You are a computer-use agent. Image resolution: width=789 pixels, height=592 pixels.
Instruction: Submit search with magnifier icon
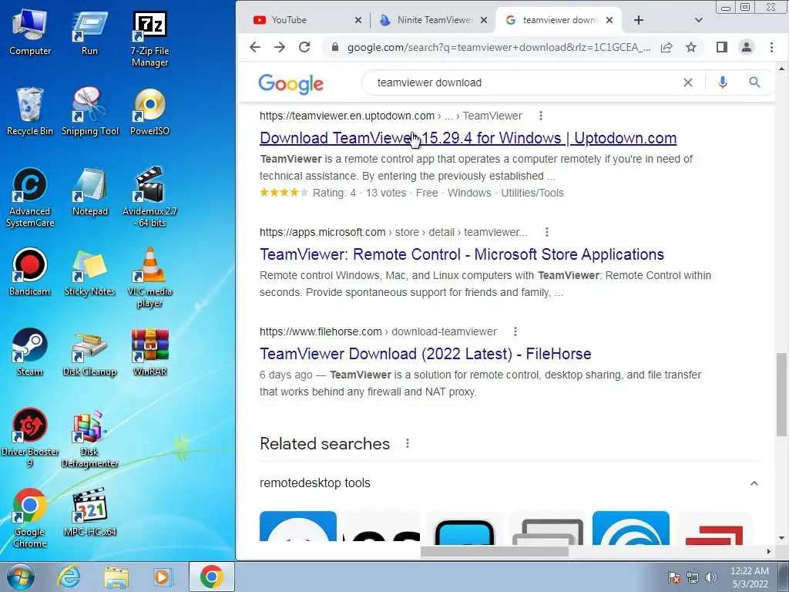[754, 82]
